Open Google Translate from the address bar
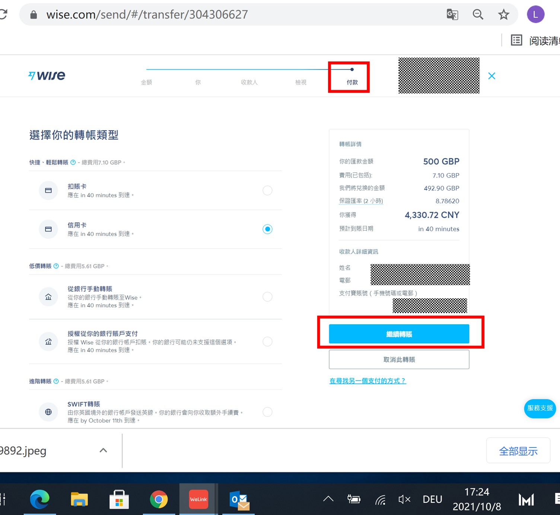560x515 pixels. click(452, 15)
